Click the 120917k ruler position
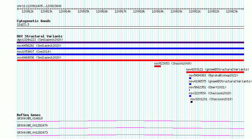The height and width of the screenshot is (139, 252). (x=121, y=11)
